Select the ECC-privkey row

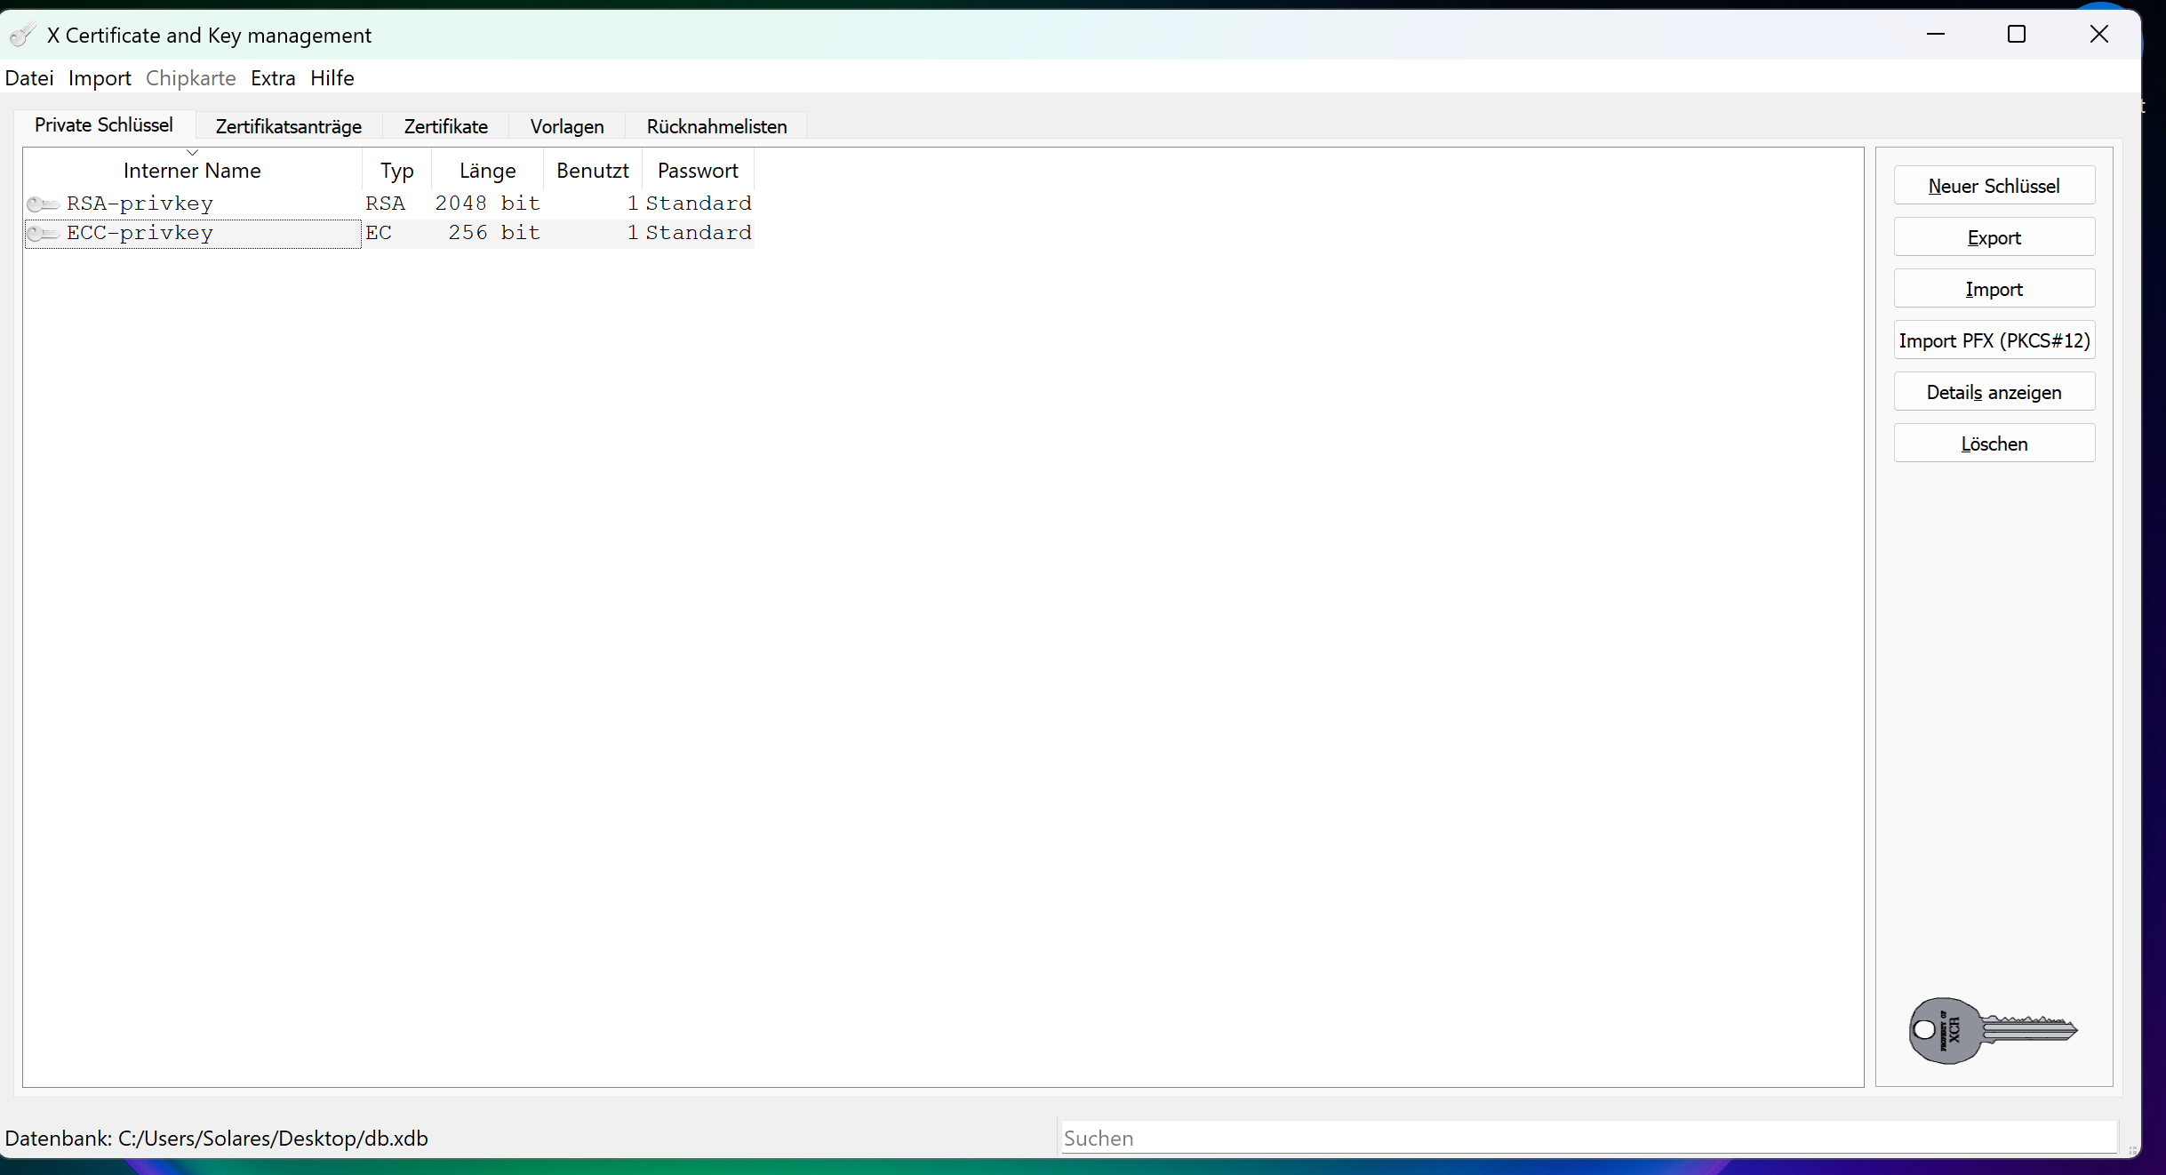(x=389, y=233)
